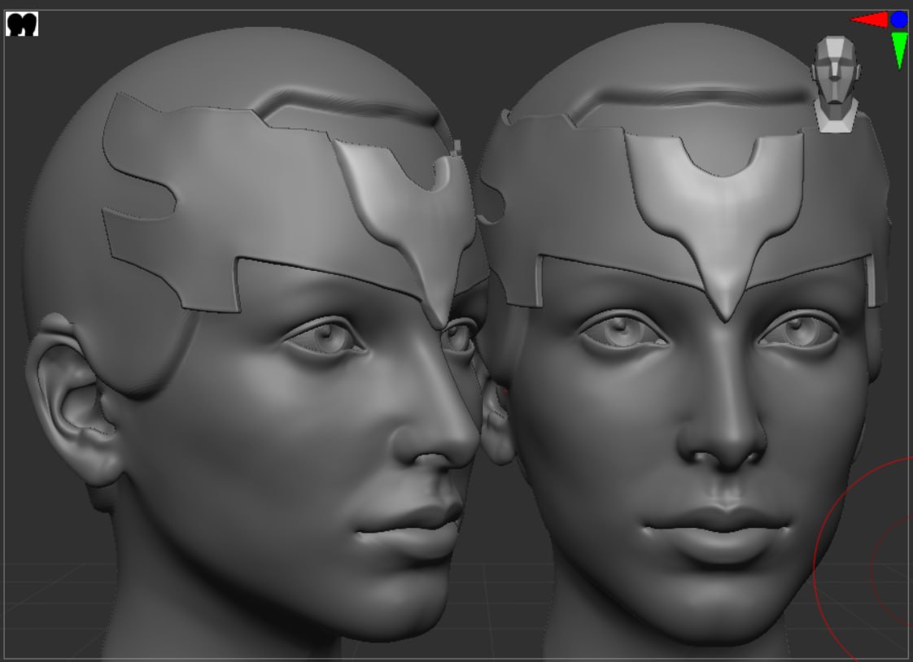Screen dimensions: 913x662
Task: Select the green Y-axis cone
Action: (900, 50)
